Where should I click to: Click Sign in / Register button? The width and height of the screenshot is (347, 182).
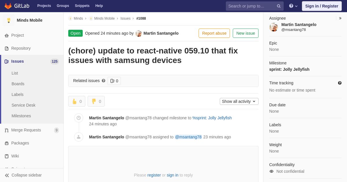click(322, 6)
